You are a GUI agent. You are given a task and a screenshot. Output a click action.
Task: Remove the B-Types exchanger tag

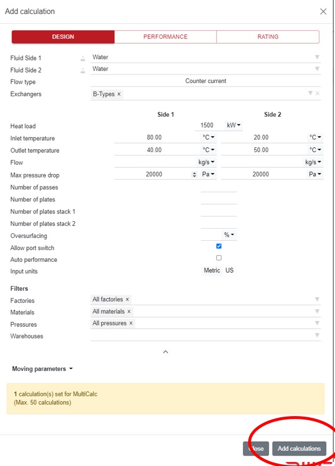[x=120, y=94]
